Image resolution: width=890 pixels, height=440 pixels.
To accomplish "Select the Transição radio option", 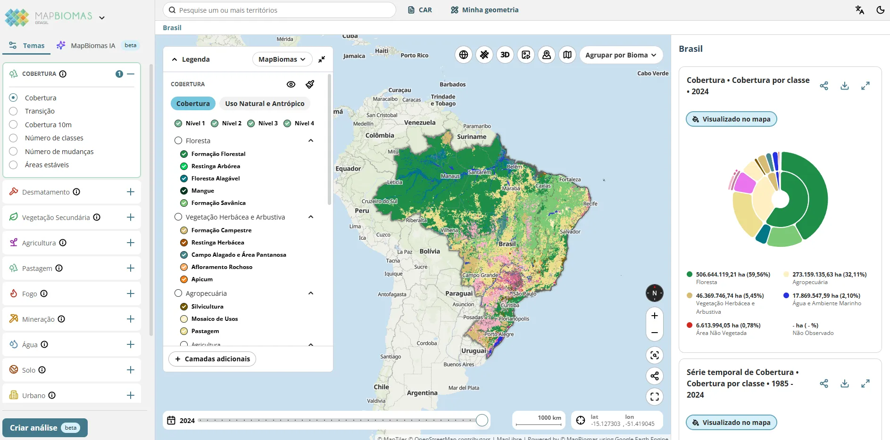I will click(13, 111).
